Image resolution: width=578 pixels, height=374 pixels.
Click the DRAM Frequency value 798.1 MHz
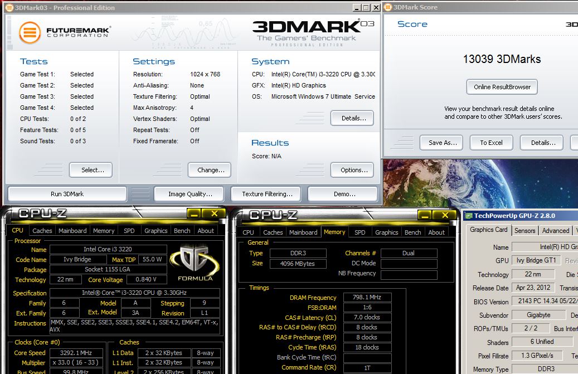tap(367, 297)
